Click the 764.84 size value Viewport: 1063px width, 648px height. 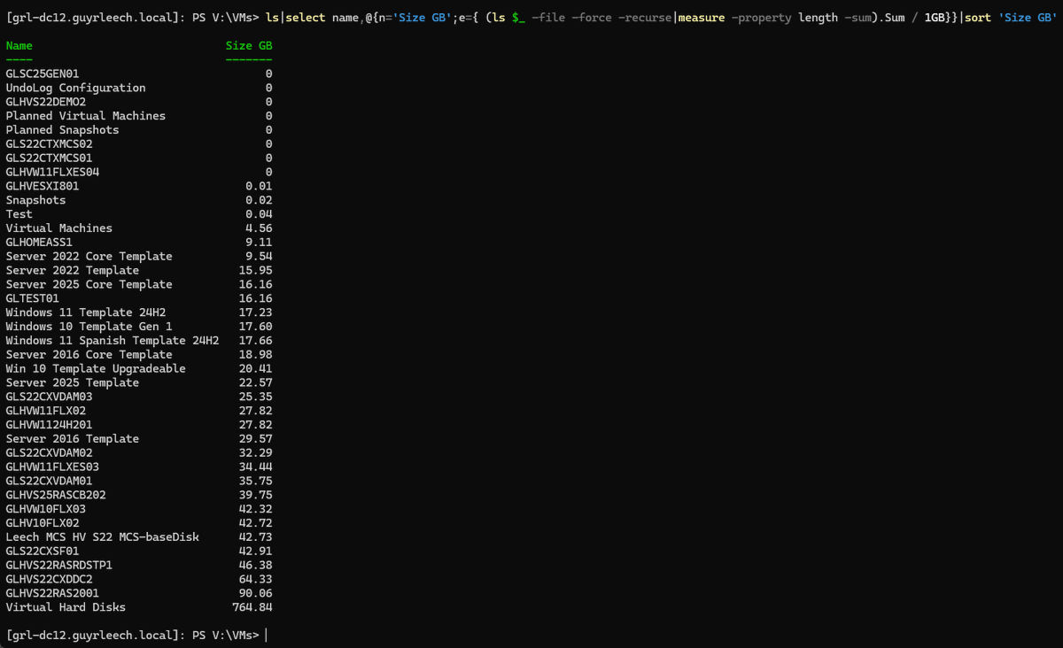point(252,607)
